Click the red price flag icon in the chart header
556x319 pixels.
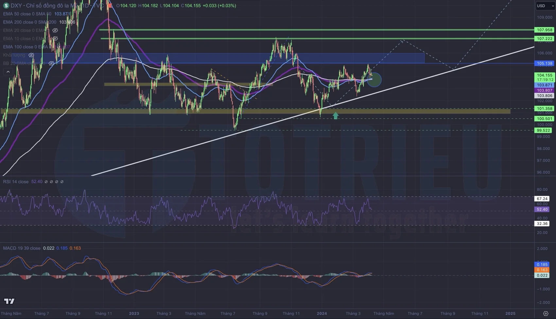pos(110,6)
